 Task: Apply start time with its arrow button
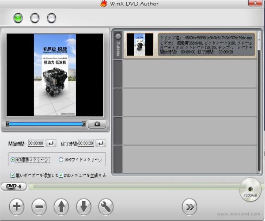[x=51, y=143]
